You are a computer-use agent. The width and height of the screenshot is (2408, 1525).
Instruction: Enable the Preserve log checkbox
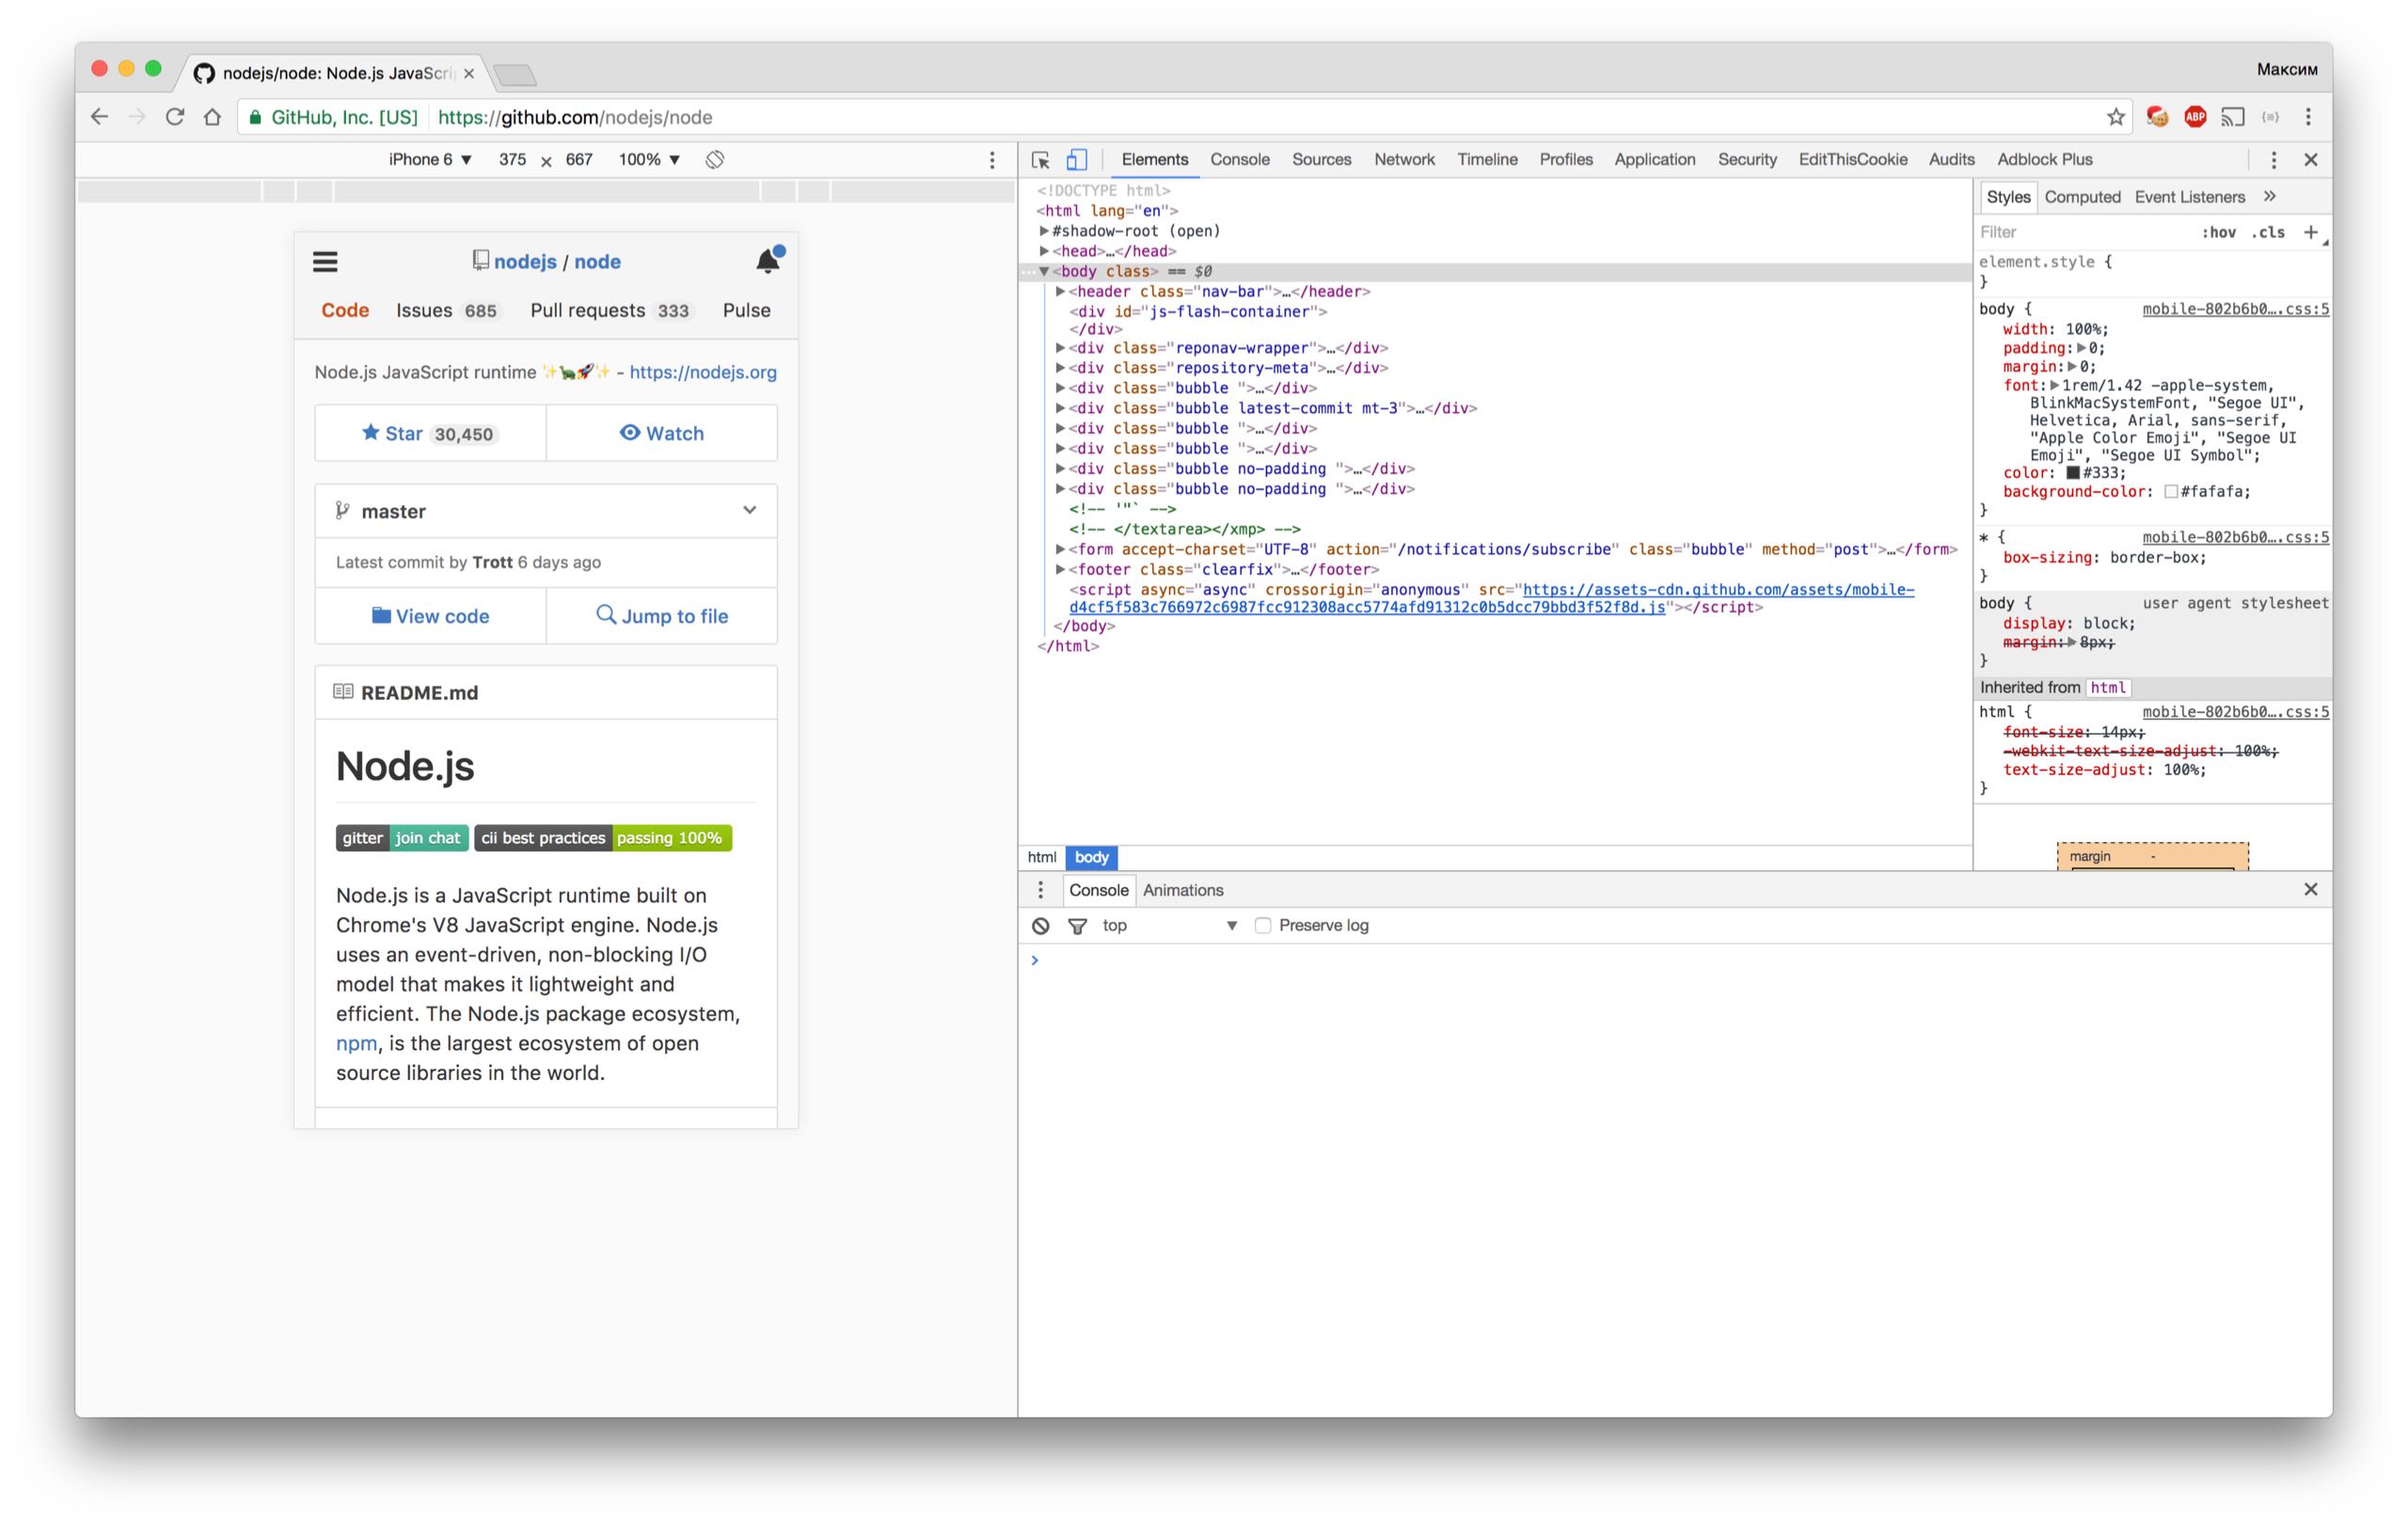coord(1263,926)
